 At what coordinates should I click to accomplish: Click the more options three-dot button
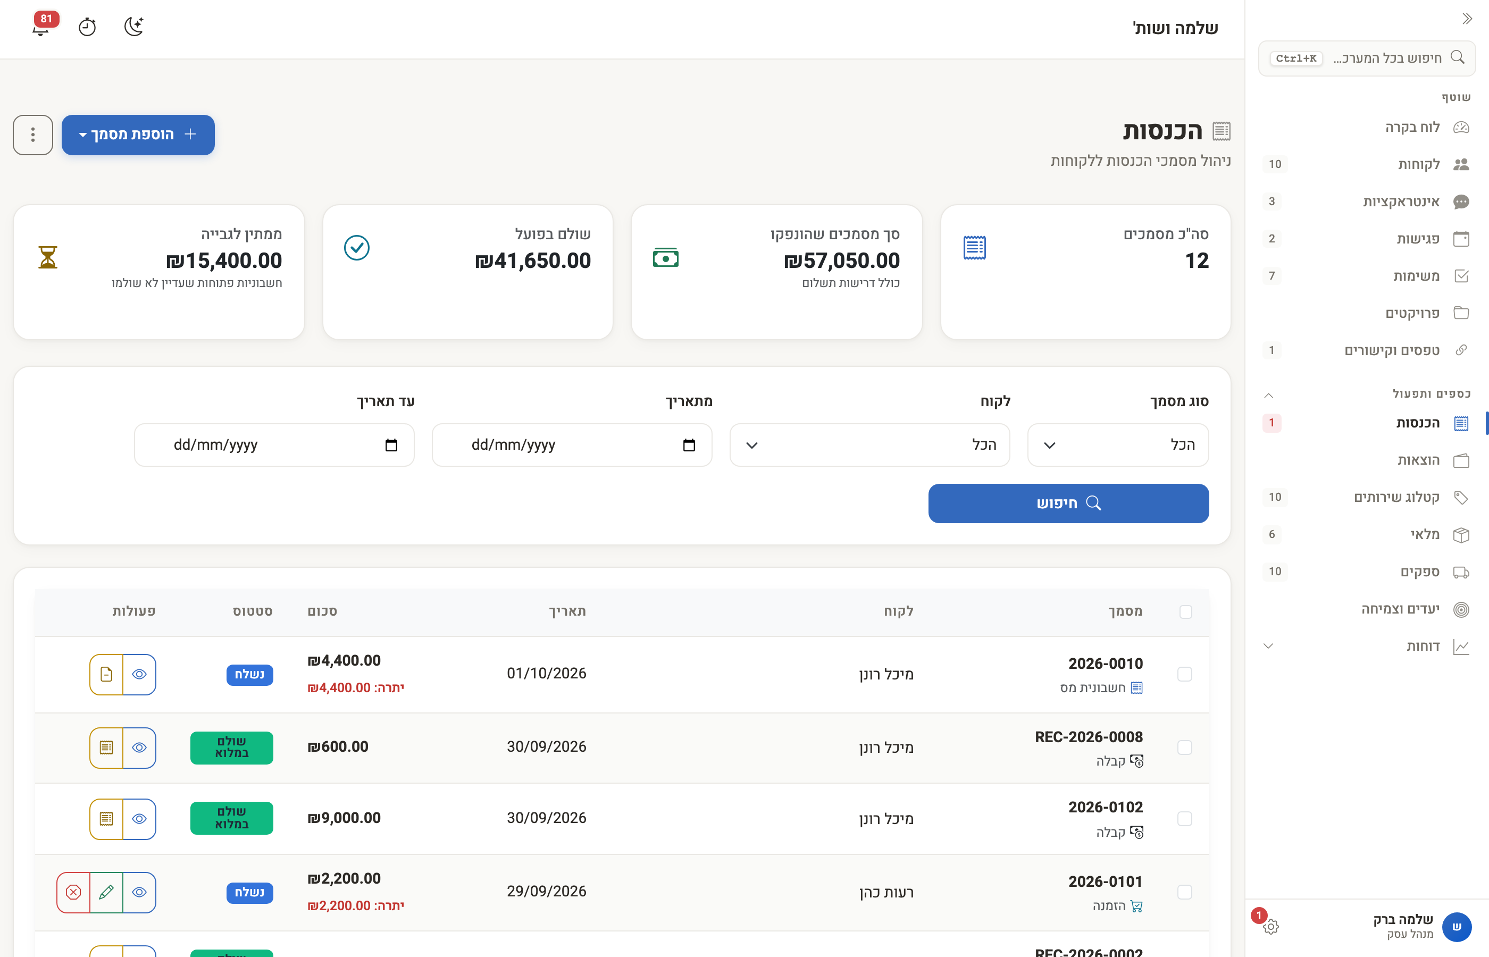(x=33, y=135)
